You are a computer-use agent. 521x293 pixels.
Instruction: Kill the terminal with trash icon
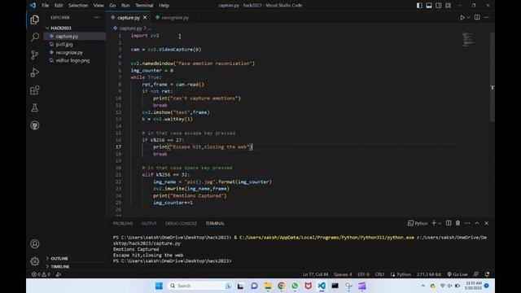[458, 223]
